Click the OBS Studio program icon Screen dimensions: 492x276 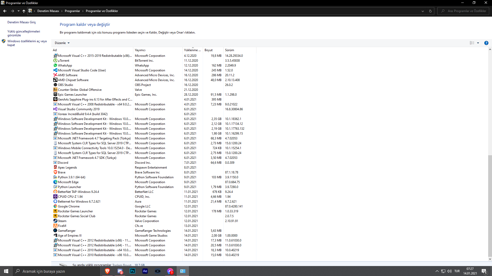pyautogui.click(x=55, y=85)
